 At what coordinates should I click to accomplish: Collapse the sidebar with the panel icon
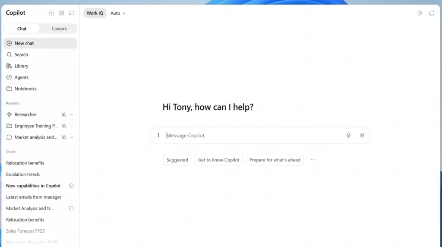click(71, 13)
